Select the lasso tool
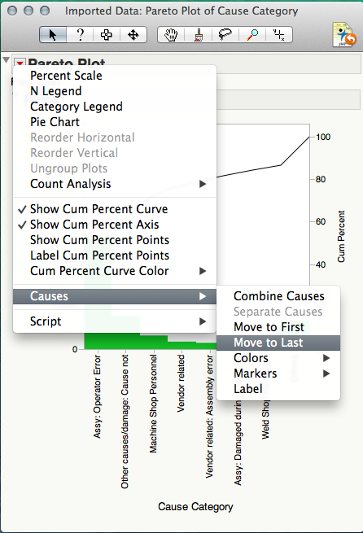Image resolution: width=363 pixels, height=533 pixels. pos(225,35)
